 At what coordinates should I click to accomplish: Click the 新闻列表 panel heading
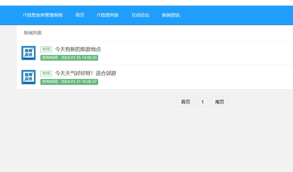pos(33,33)
